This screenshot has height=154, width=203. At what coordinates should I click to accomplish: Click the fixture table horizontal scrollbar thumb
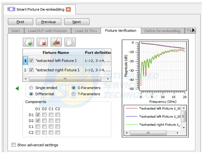point(65,79)
